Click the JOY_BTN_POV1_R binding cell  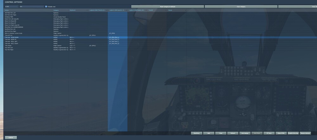pyautogui.click(x=118, y=44)
